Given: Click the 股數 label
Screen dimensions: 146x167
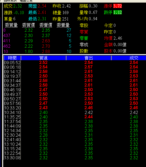Looking at the screenshot, I should (84, 51).
